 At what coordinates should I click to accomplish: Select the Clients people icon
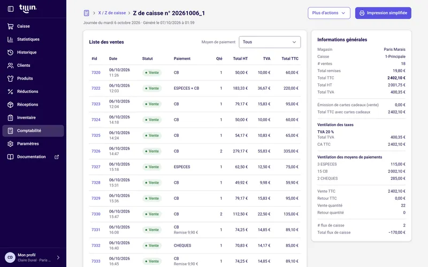10,65
